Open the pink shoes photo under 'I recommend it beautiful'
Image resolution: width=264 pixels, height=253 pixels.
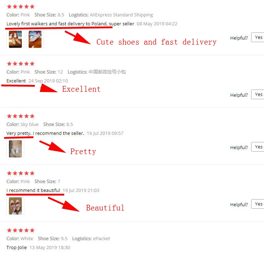pos(15,206)
